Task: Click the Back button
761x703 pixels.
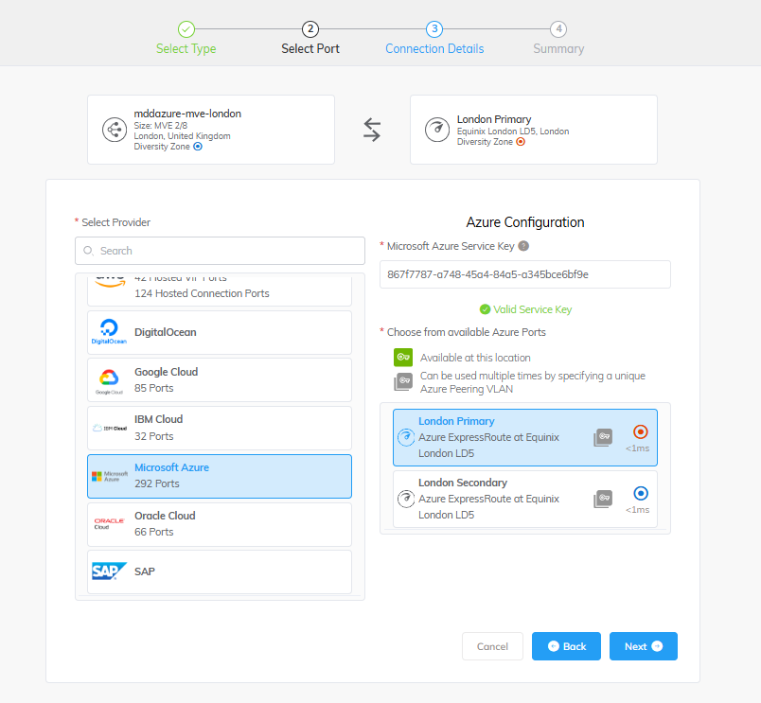Action: (566, 646)
